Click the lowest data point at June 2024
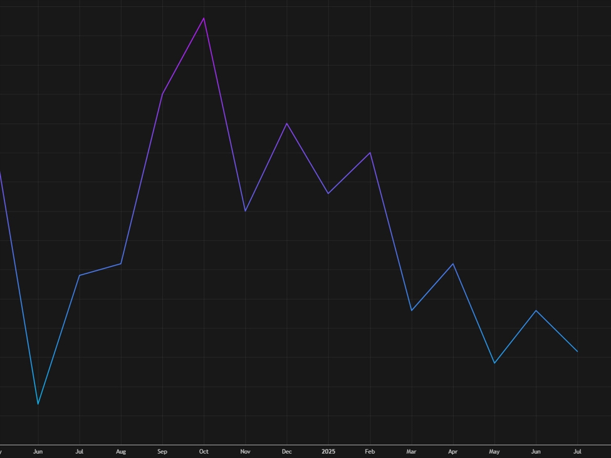Viewport: 611px width, 458px height. 38,404
